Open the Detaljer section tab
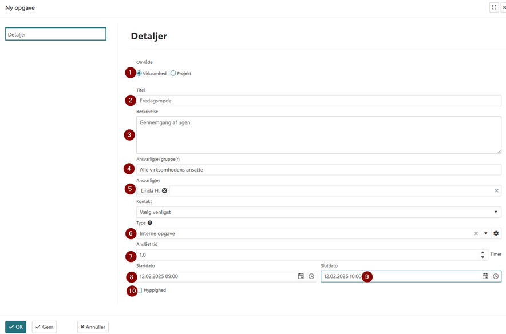 click(56, 34)
